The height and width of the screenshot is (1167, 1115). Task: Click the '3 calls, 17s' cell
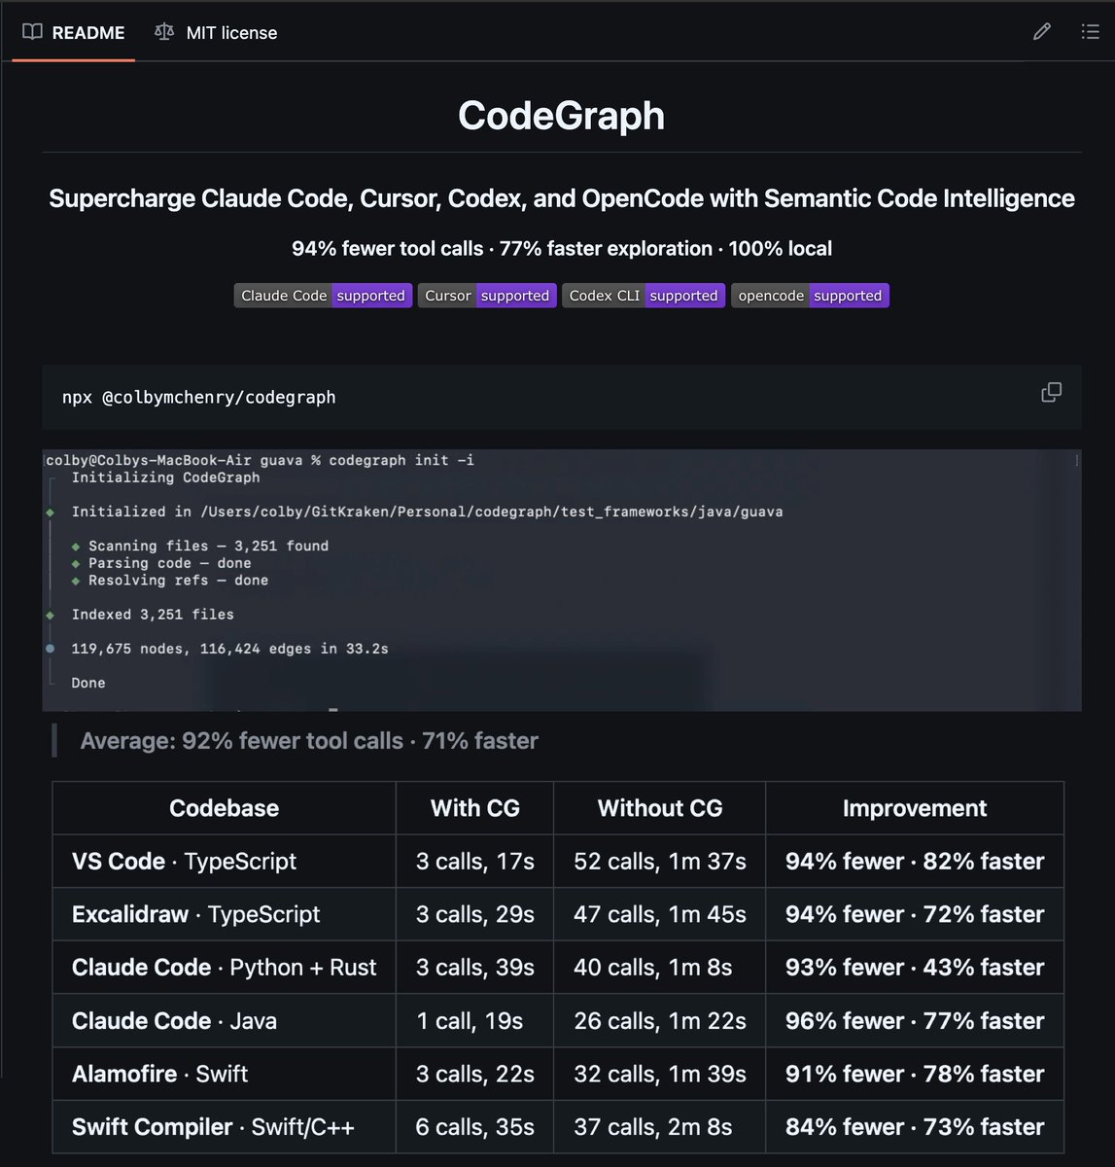click(x=474, y=862)
